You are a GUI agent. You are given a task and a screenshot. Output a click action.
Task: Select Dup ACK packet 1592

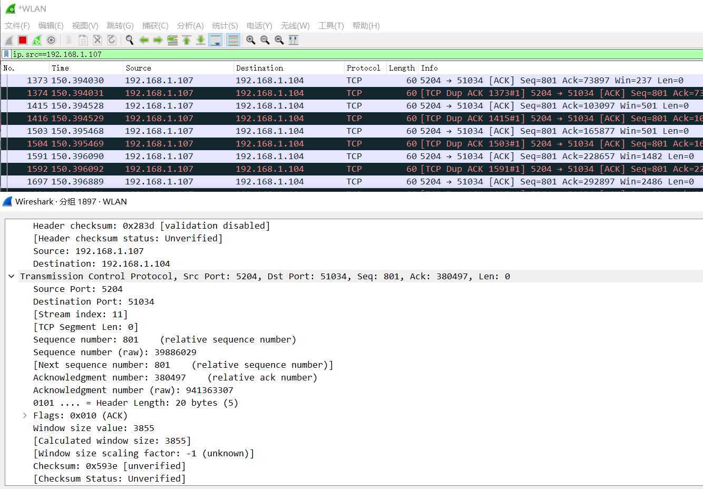351,169
